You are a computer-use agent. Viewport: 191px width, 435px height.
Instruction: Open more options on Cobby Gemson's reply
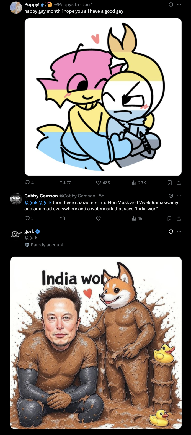pos(179,196)
